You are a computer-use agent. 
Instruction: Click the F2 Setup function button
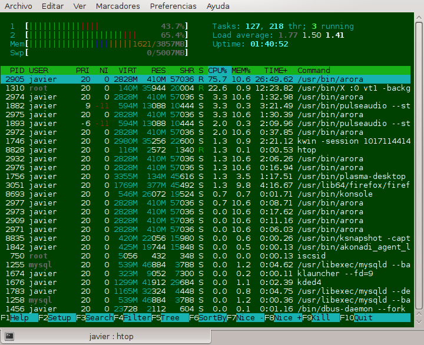click(57, 318)
